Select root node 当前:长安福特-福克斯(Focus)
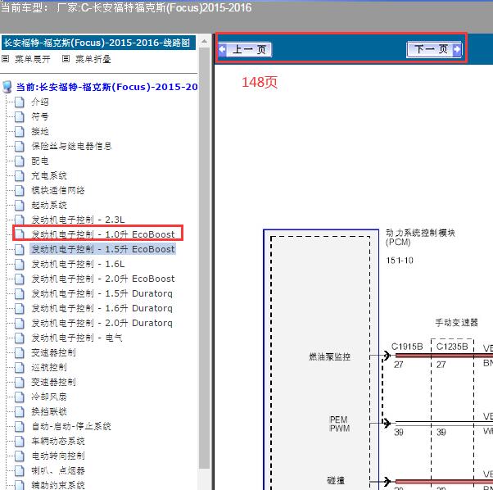This screenshot has height=490, width=493. point(107,87)
